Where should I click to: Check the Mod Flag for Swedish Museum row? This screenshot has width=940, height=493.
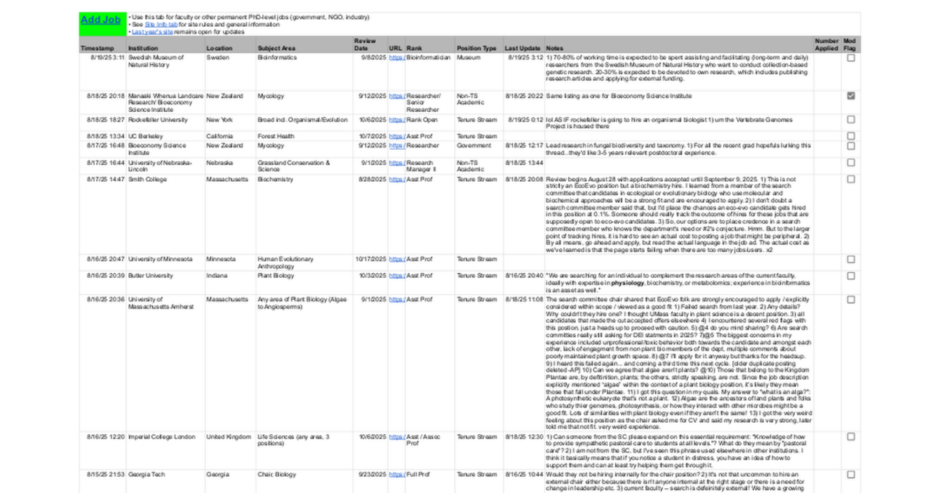coord(851,58)
